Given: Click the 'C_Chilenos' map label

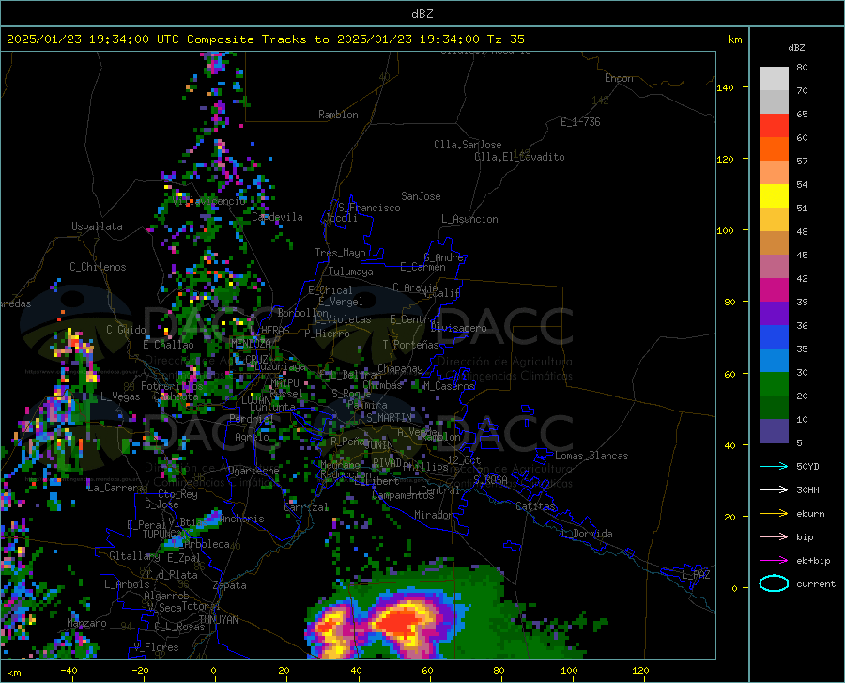Looking at the screenshot, I should [98, 267].
